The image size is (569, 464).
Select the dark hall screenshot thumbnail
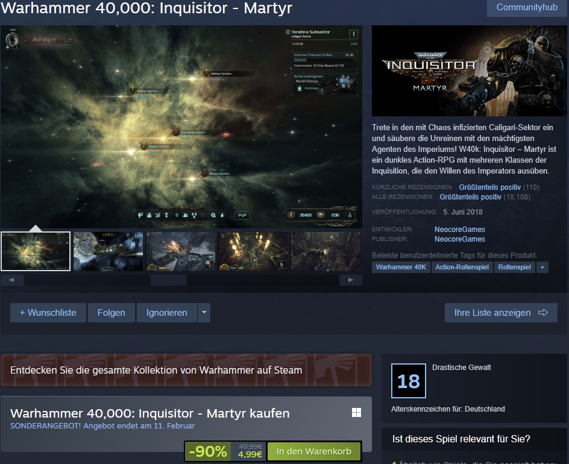tap(325, 251)
